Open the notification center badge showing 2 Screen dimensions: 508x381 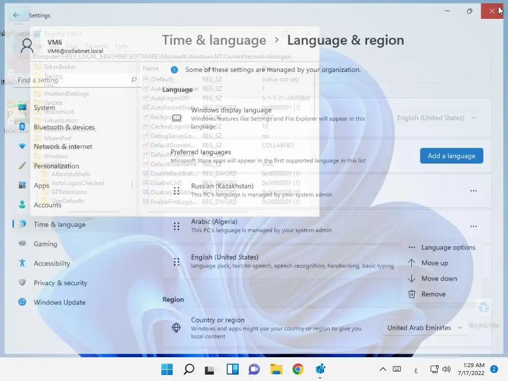point(494,369)
